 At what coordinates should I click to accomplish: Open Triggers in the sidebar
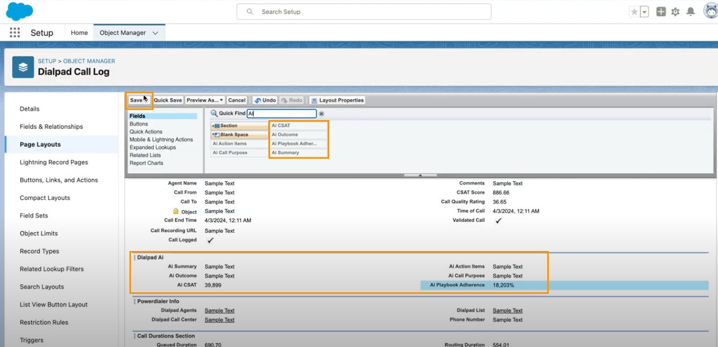click(32, 340)
